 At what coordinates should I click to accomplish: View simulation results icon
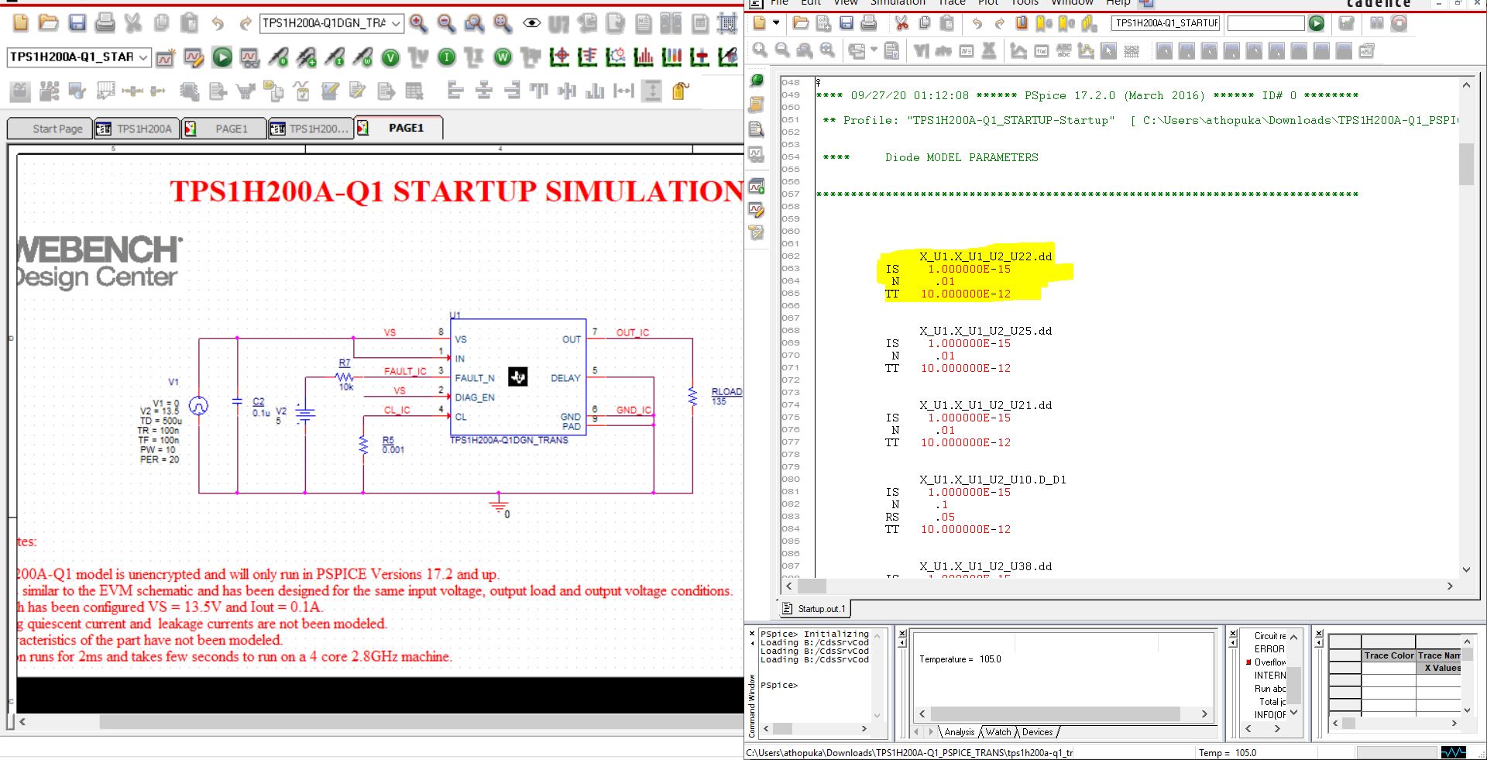249,57
